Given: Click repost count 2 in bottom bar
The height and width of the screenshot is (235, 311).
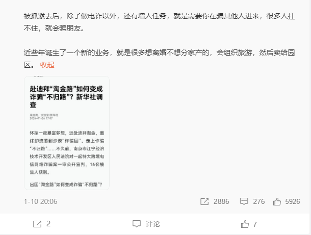Looking at the screenshot, I should coord(48,224).
